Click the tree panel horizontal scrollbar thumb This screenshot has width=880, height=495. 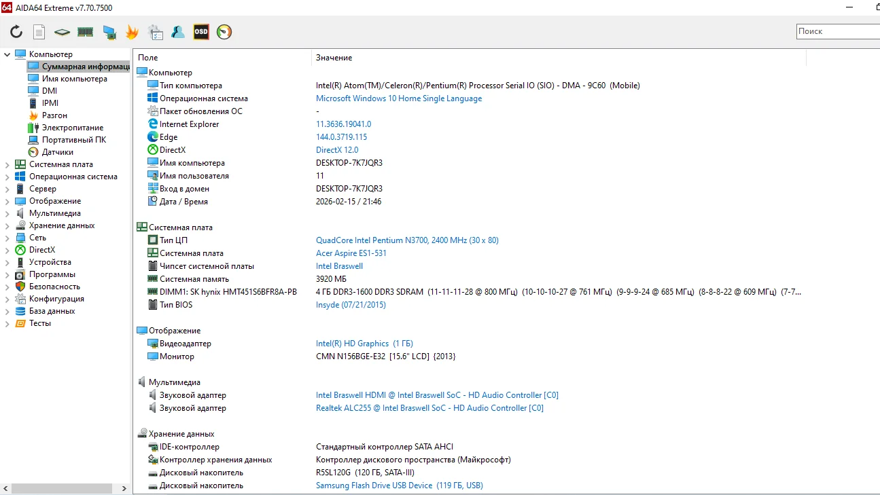(x=62, y=488)
